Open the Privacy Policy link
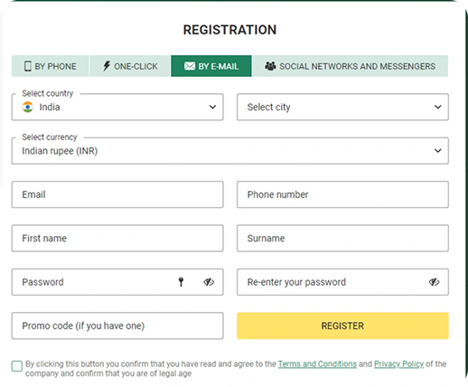The width and height of the screenshot is (468, 387). pos(398,364)
